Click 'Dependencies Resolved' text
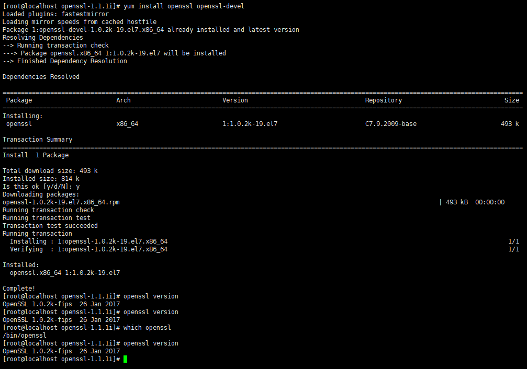This screenshot has height=369, width=527. pyautogui.click(x=41, y=76)
